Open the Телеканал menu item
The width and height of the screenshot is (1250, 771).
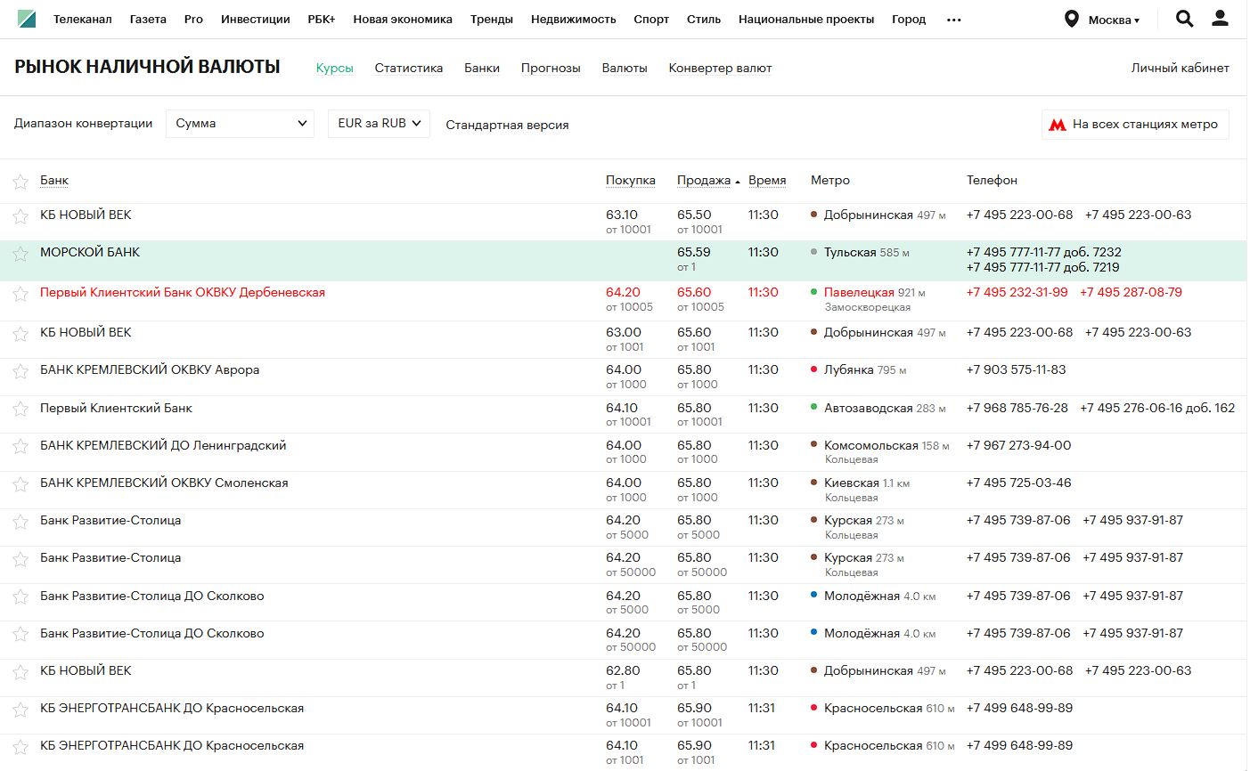pyautogui.click(x=83, y=20)
